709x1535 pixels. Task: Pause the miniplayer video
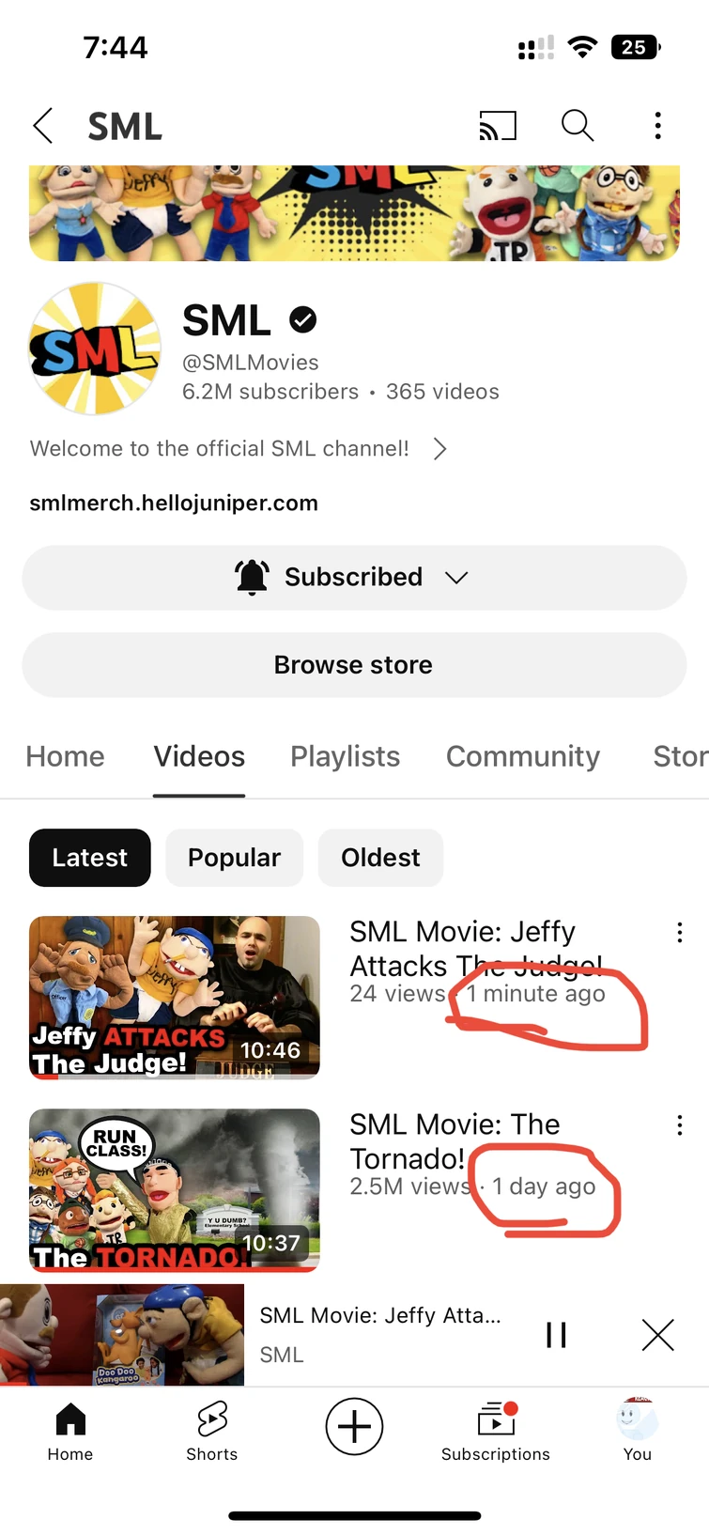coord(556,1335)
